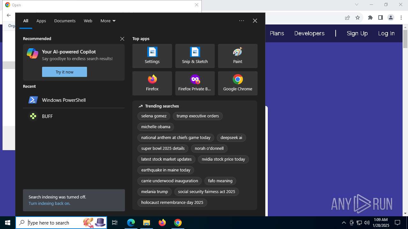Click the Copilot logo in Recommended card
The image size is (408, 229).
[x=33, y=53]
